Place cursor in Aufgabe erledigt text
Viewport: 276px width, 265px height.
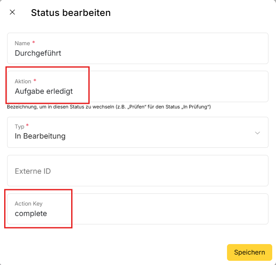44,91
